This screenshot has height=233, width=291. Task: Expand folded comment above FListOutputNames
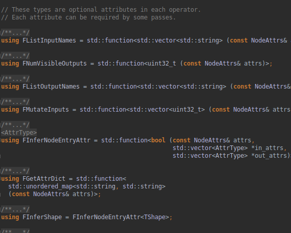pos(15,79)
